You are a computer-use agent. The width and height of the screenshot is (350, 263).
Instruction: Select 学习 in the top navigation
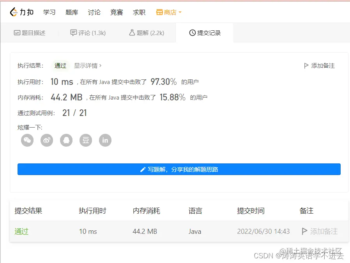[x=49, y=12]
